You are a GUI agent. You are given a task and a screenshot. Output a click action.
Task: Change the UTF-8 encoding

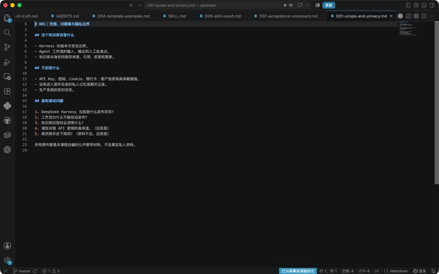point(364,271)
